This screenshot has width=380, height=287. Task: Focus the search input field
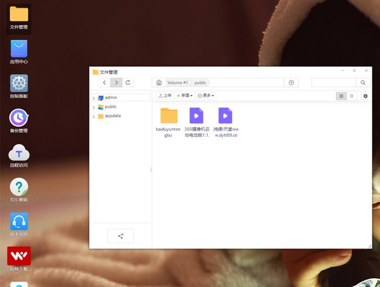click(334, 83)
